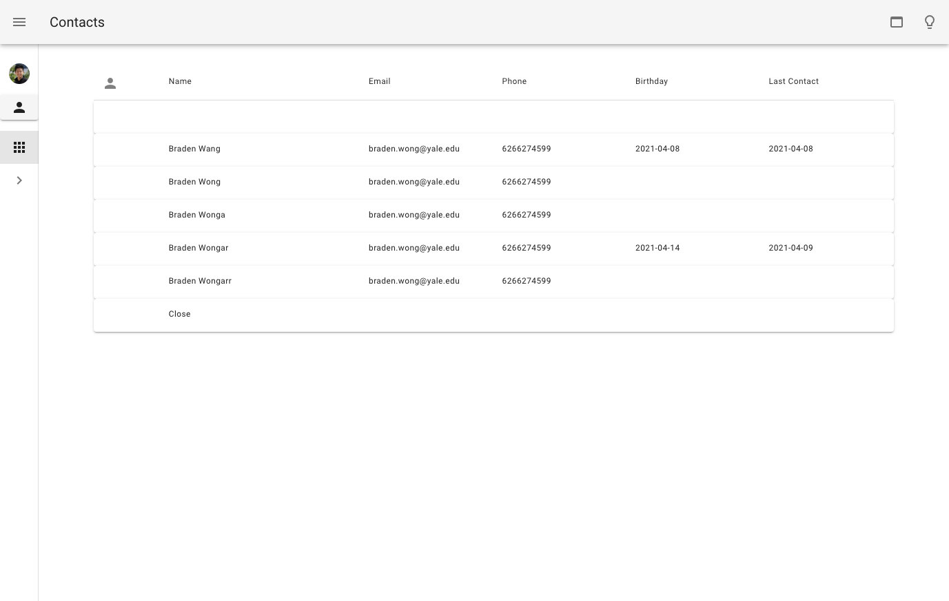The width and height of the screenshot is (949, 601).
Task: Click Braden Wong's email cell
Action: coord(414,182)
